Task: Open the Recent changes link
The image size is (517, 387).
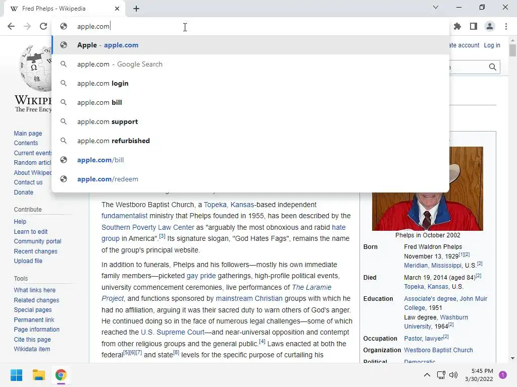Action: (36, 251)
